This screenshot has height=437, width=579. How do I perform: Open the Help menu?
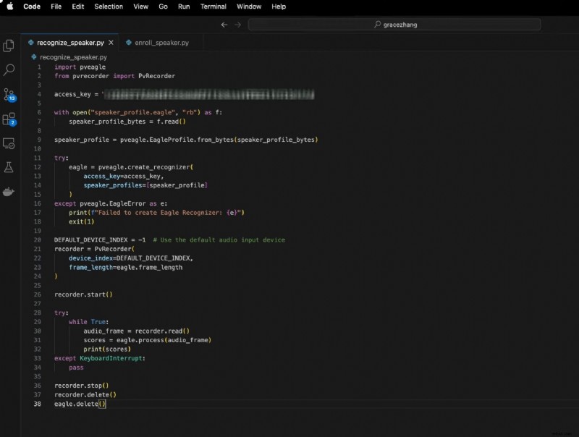click(x=277, y=7)
